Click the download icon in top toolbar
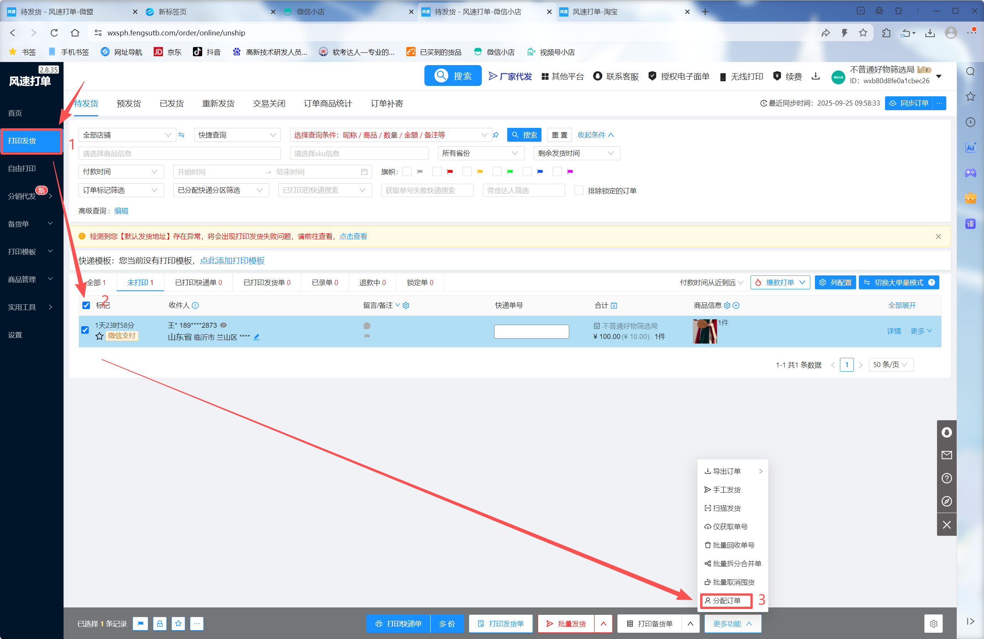This screenshot has width=984, height=639. pyautogui.click(x=815, y=76)
